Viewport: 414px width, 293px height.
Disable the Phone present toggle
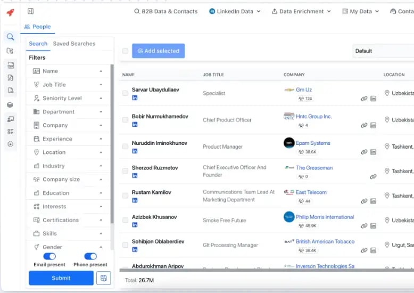90,256
